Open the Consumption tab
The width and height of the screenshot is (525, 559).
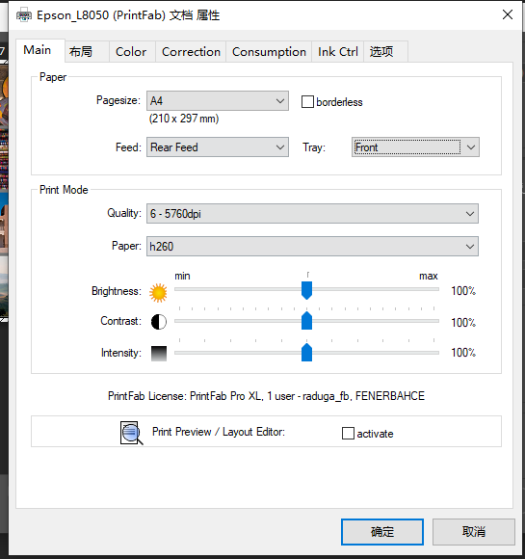click(x=269, y=52)
